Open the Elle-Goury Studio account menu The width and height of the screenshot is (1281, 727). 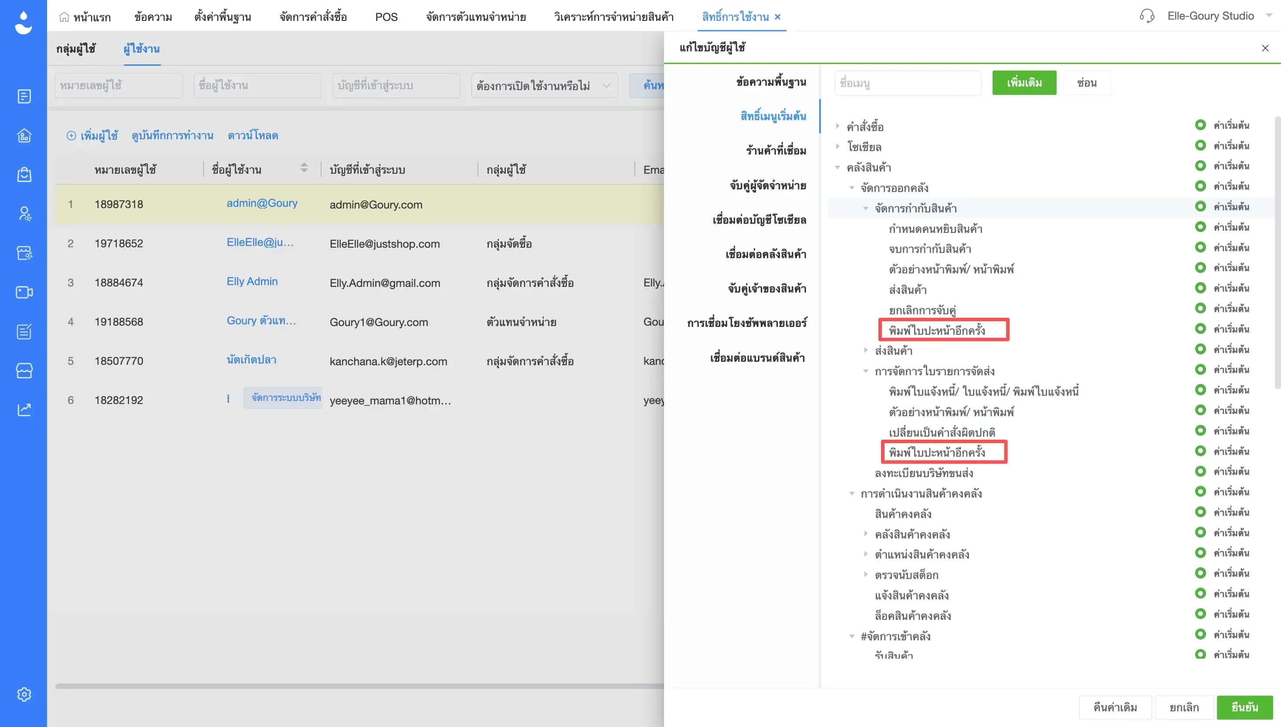coord(1219,16)
